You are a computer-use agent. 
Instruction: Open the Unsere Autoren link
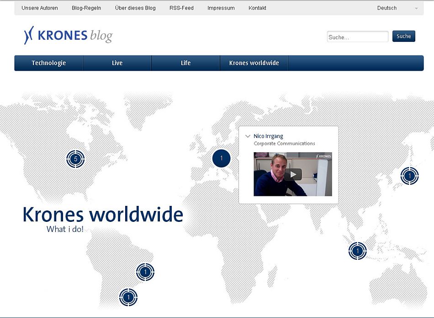point(40,8)
